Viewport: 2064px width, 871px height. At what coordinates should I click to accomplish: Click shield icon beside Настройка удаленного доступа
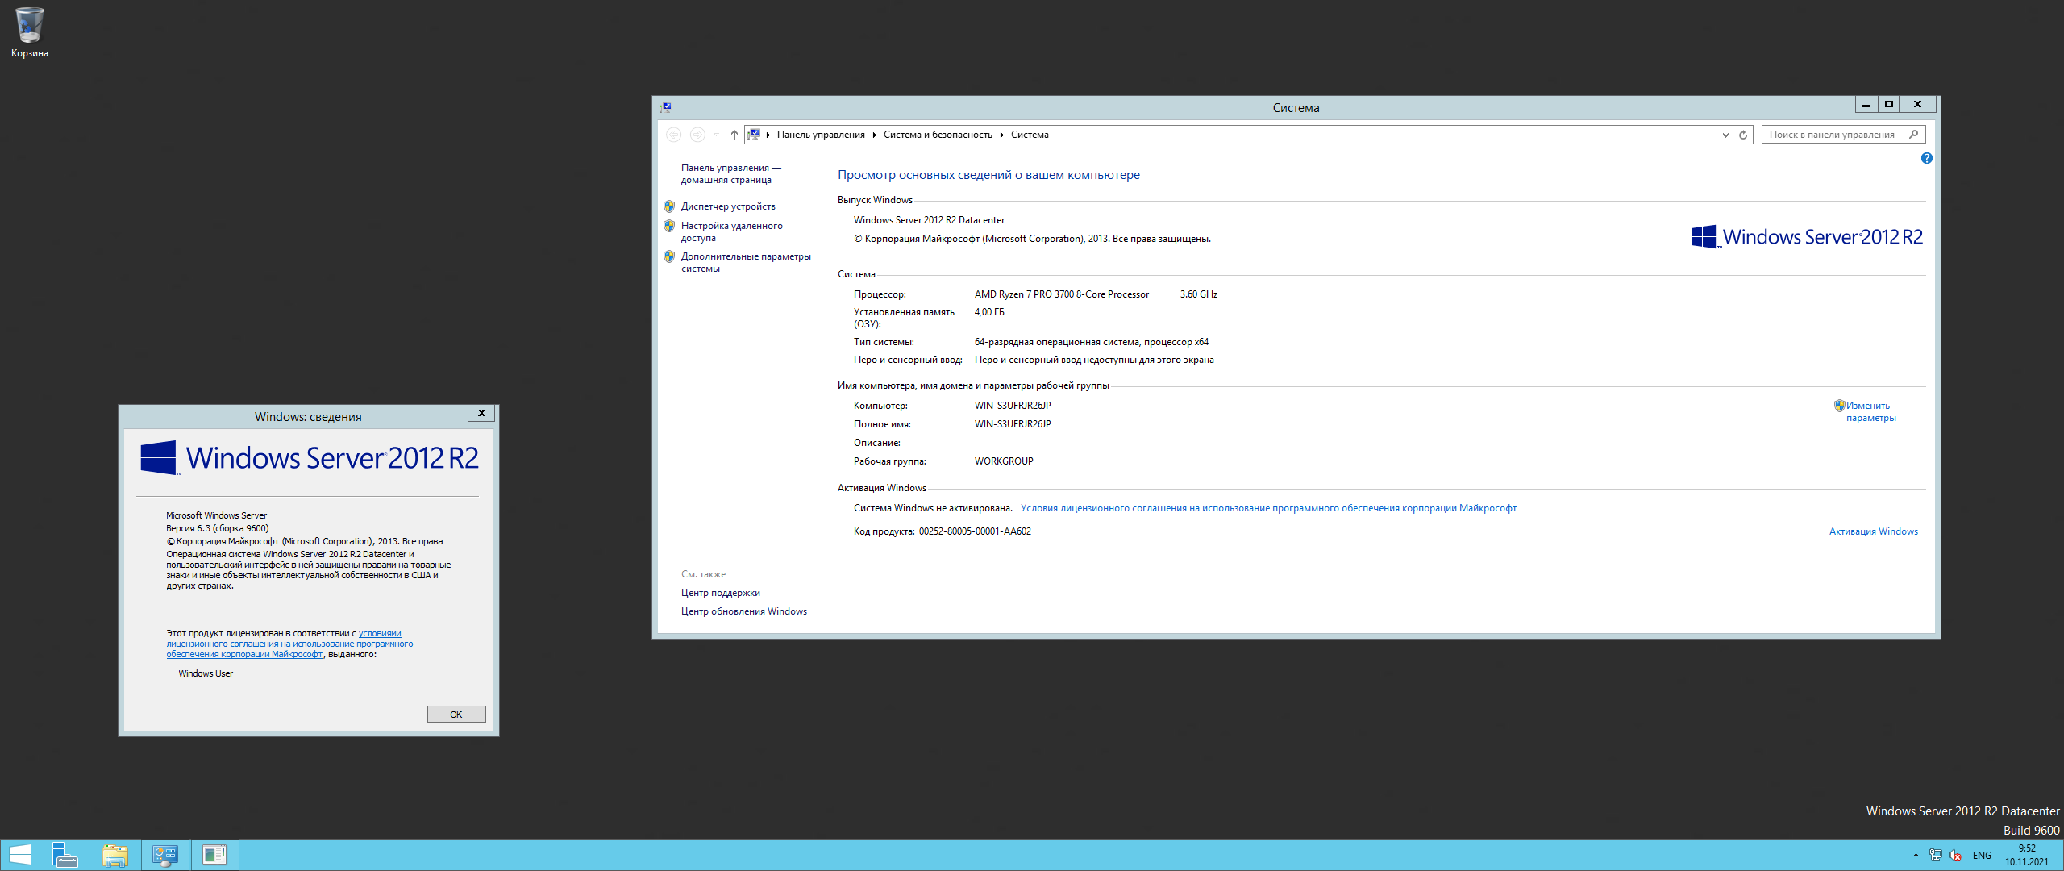(x=669, y=226)
